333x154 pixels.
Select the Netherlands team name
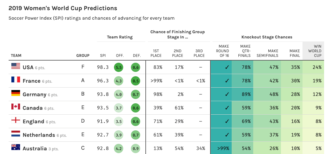(39, 135)
